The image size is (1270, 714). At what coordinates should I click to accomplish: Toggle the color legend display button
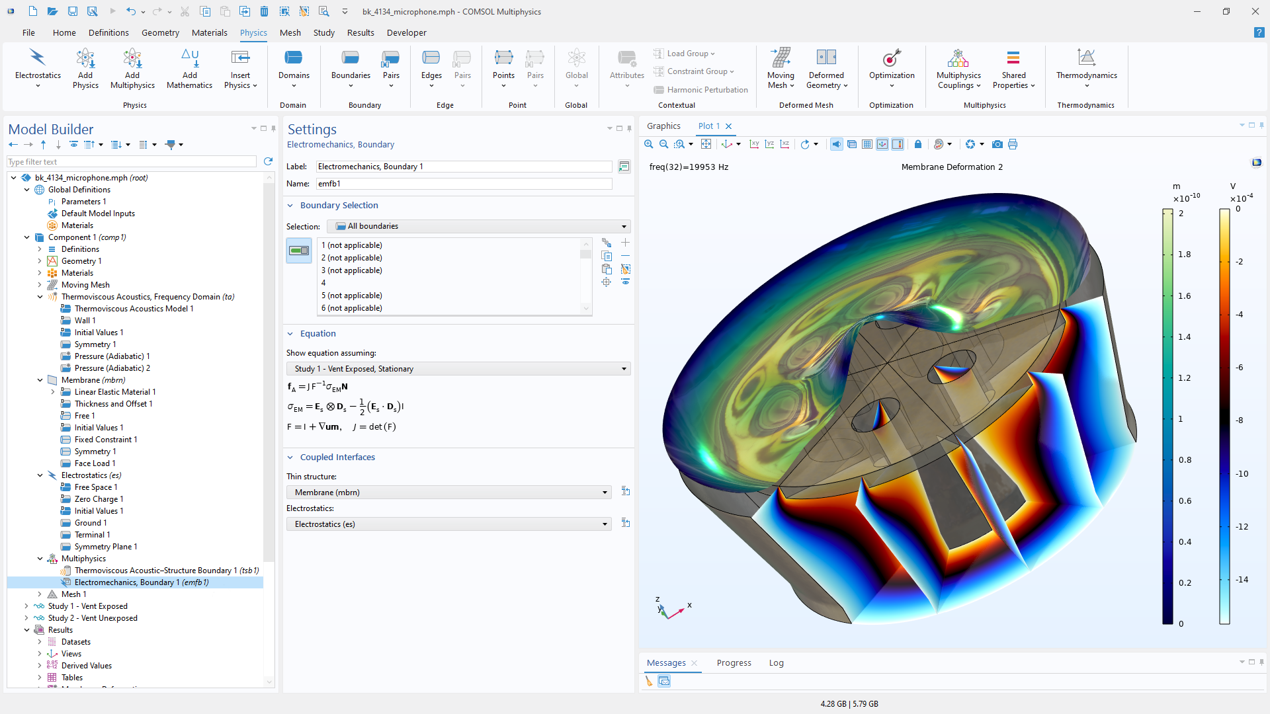pyautogui.click(x=898, y=144)
